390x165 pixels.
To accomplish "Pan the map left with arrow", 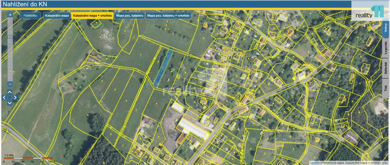I will click(x=4, y=97).
